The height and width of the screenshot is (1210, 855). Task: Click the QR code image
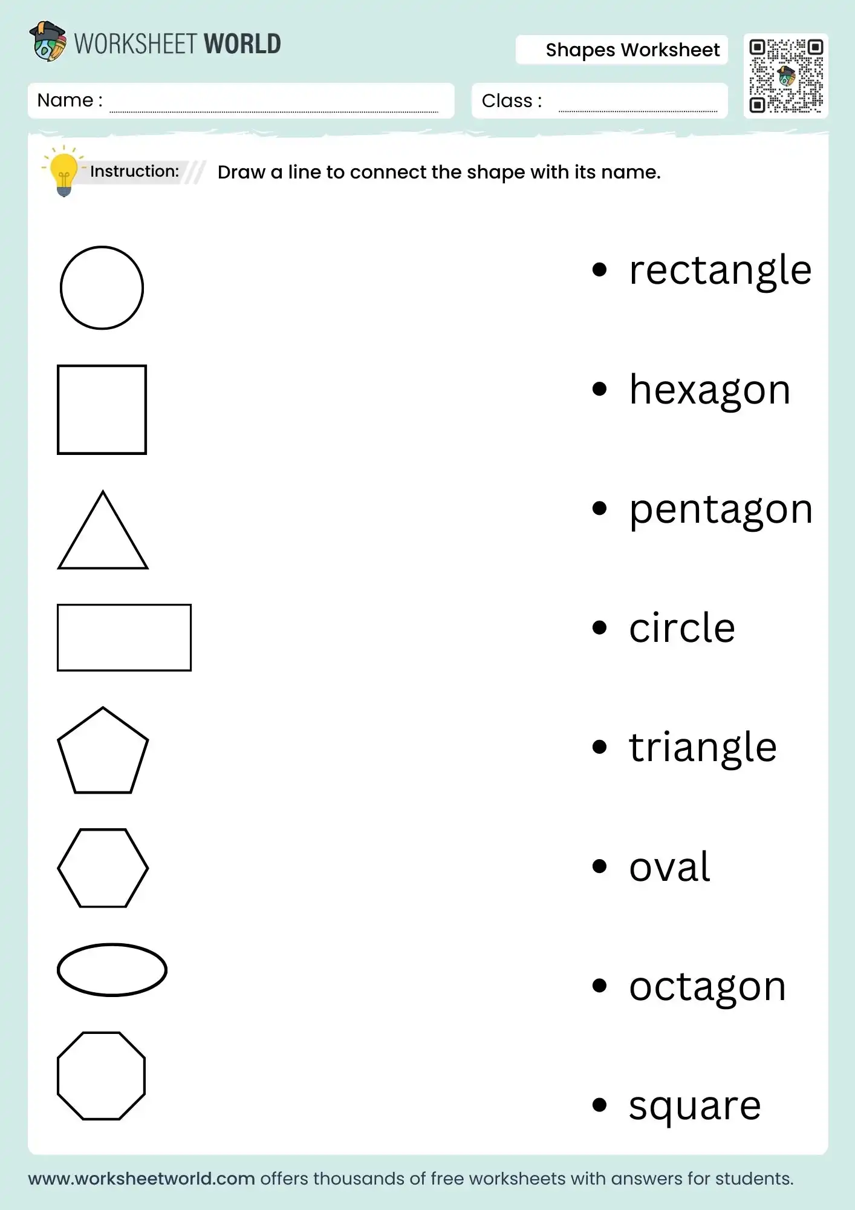[x=786, y=76]
